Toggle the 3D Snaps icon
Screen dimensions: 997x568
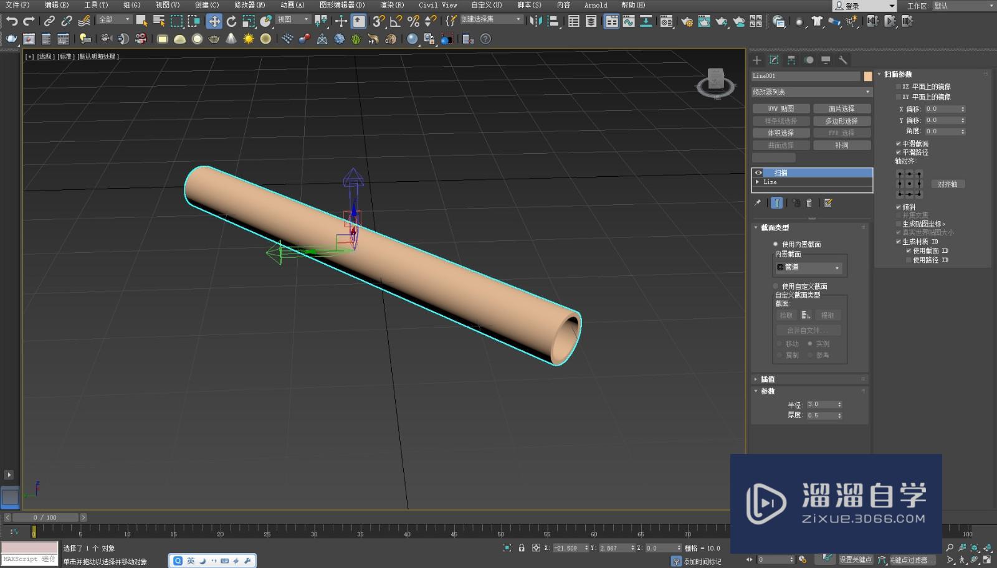click(x=378, y=21)
